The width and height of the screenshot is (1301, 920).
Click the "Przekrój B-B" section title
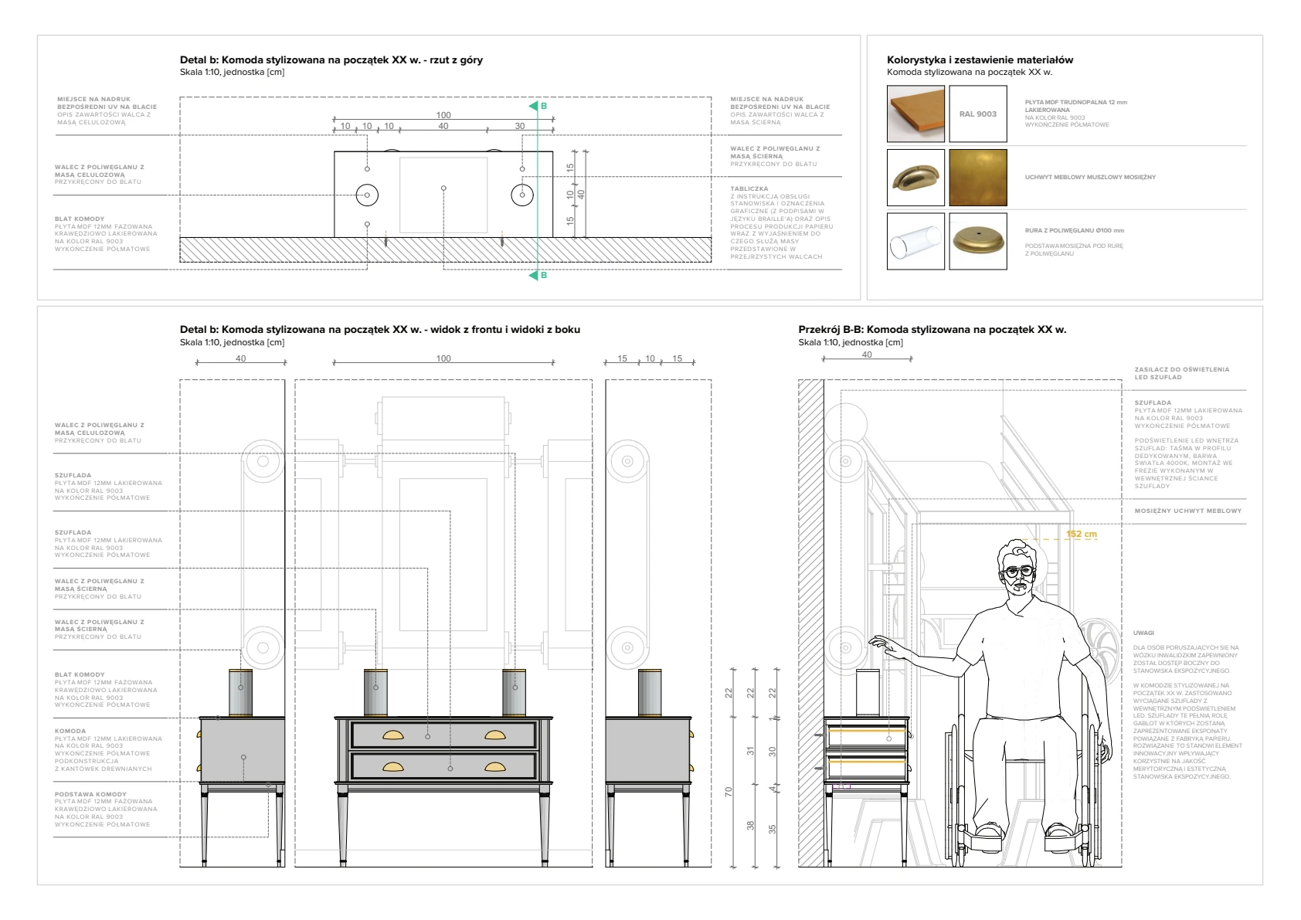932,330
